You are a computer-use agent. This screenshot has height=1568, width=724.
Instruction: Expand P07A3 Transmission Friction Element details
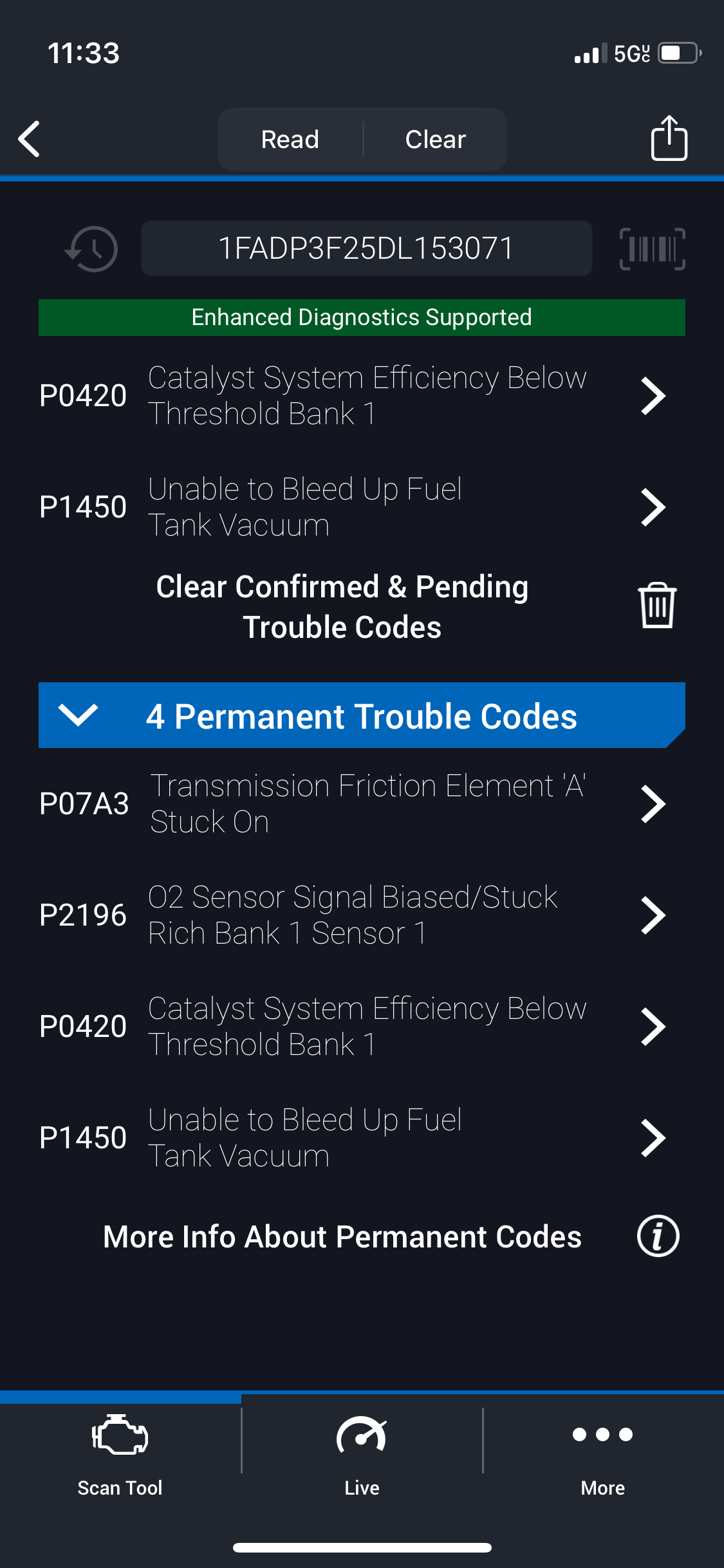pos(362,803)
